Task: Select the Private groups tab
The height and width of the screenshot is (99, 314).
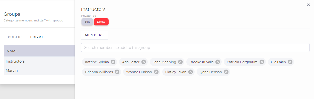Action: point(38,37)
